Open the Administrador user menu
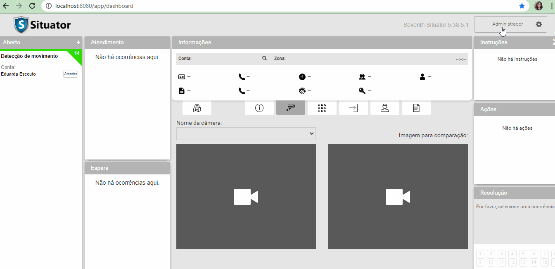The height and width of the screenshot is (269, 555). point(508,24)
